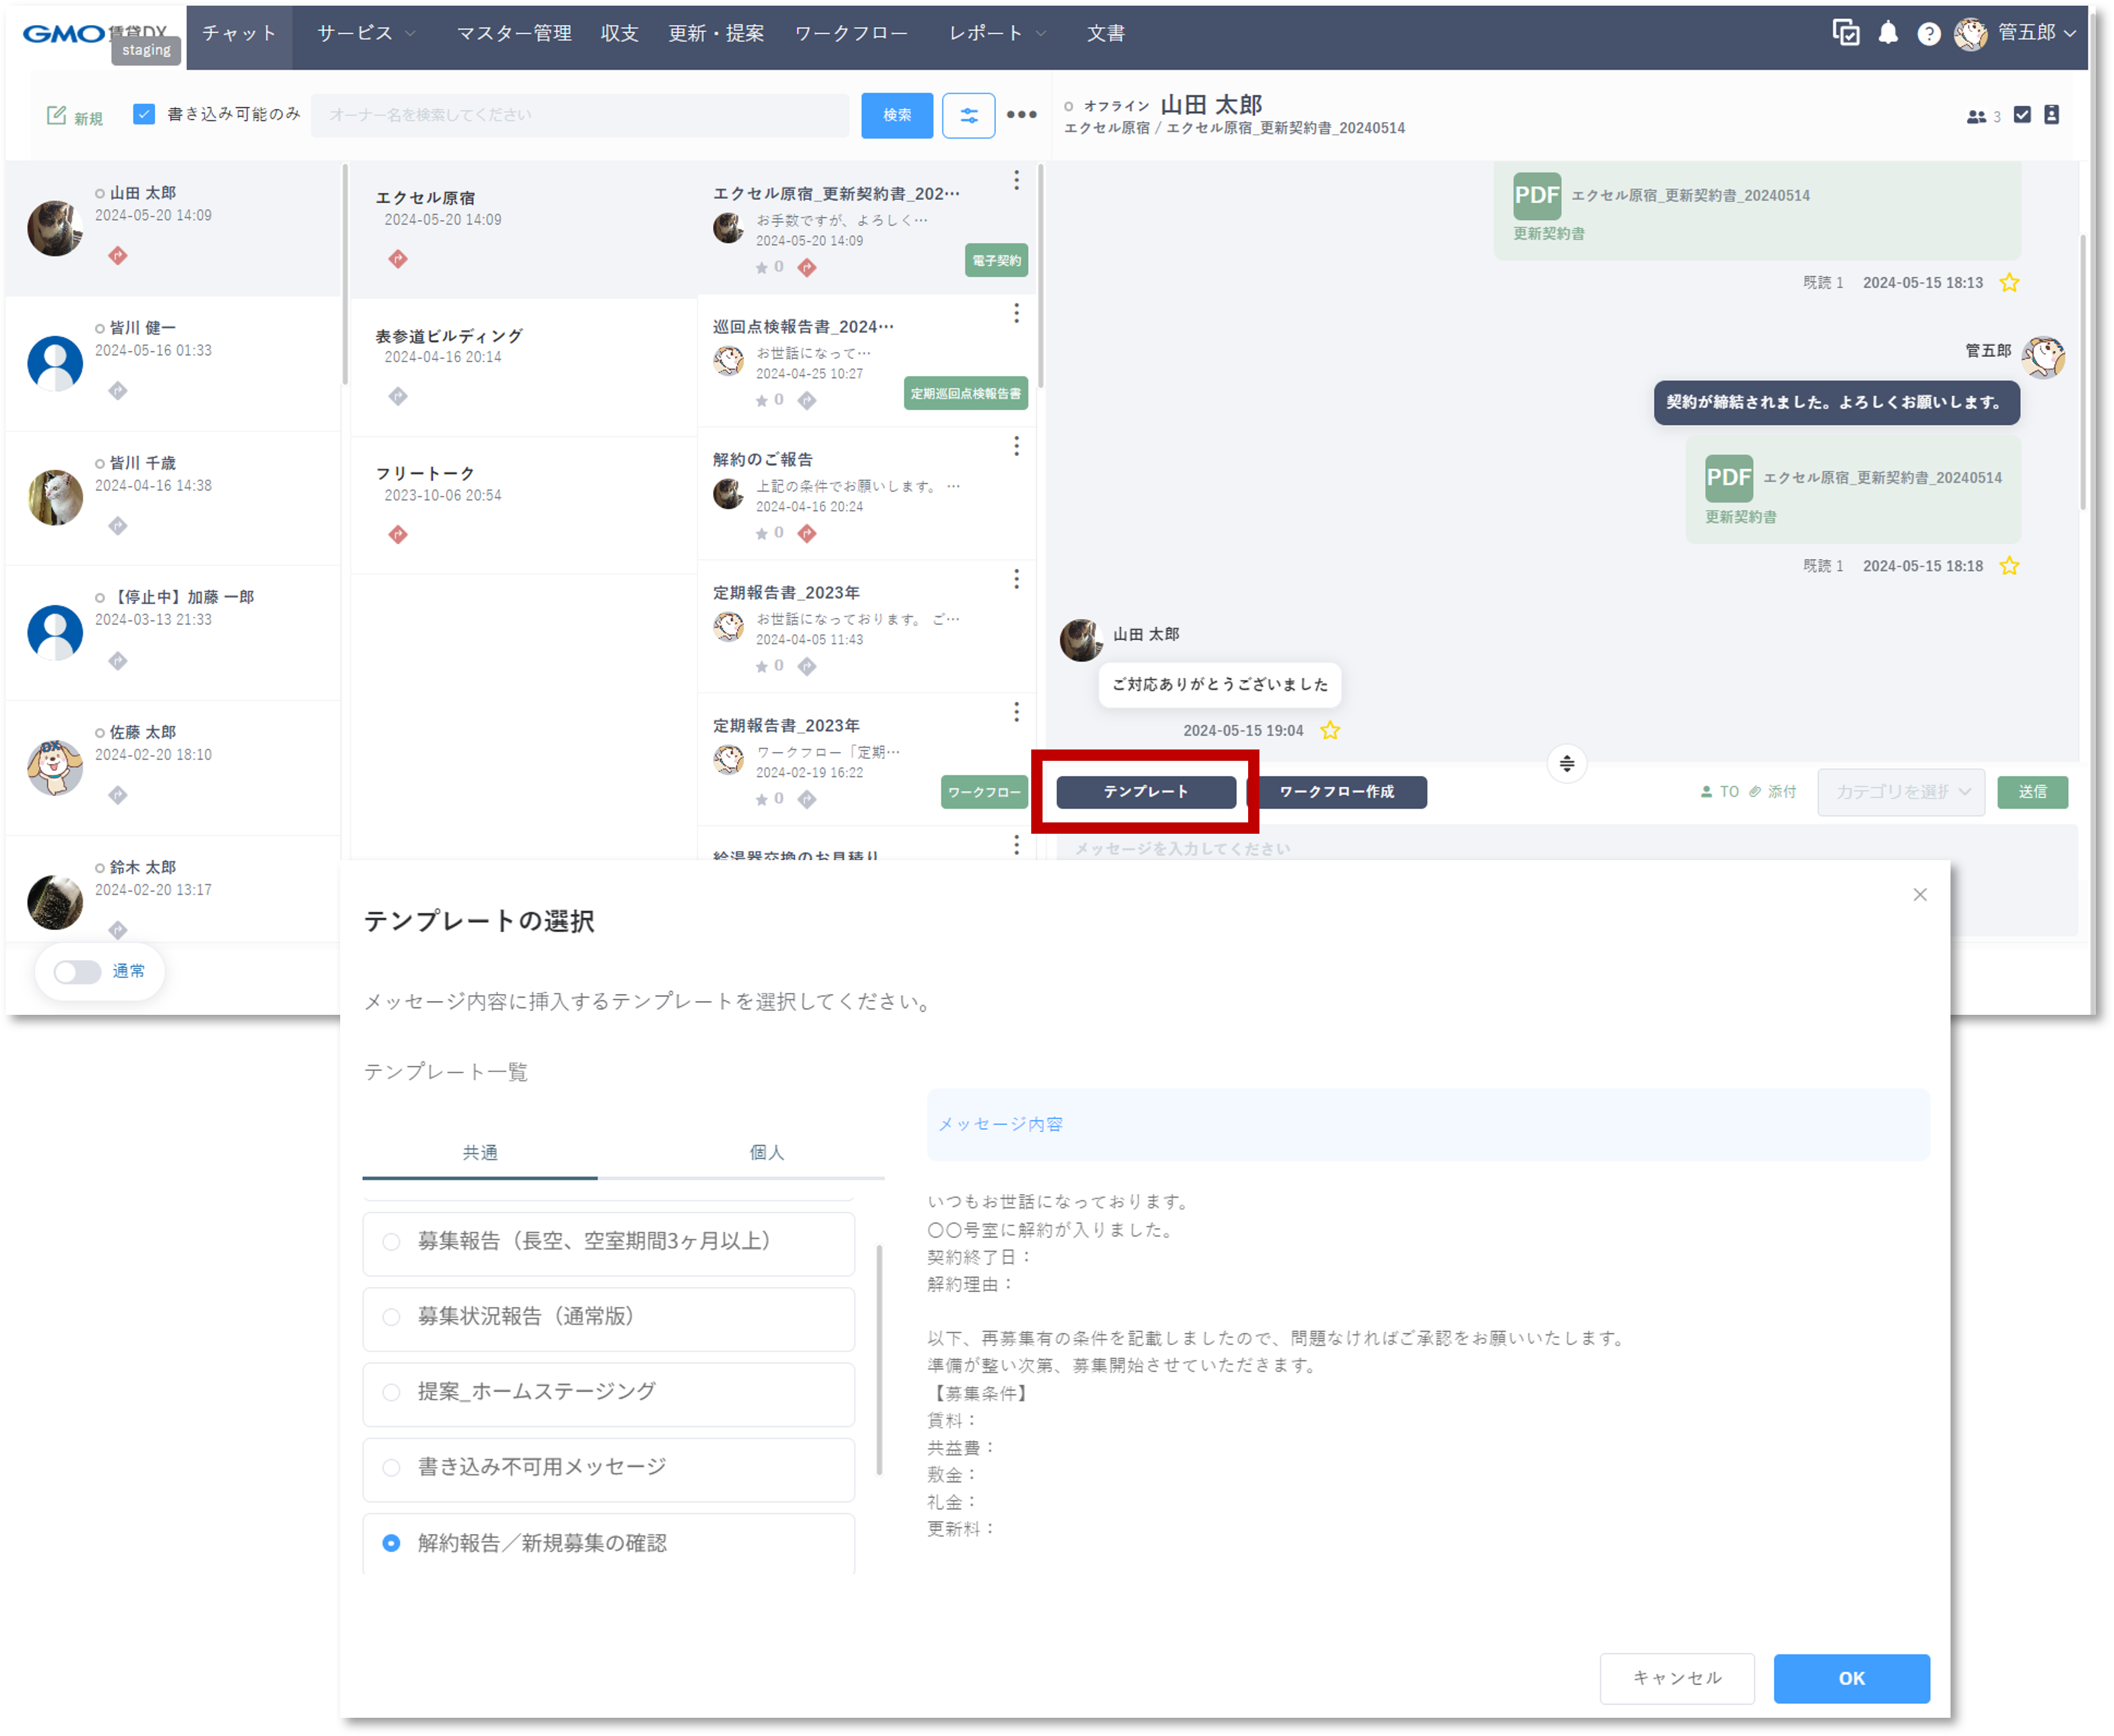
Task: Click the message area resize handle icon
Action: pos(1566,764)
